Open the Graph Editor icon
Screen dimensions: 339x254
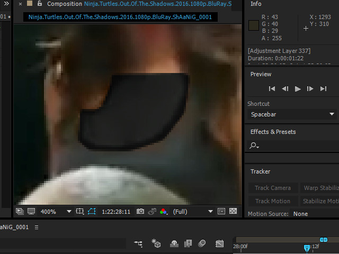(219, 243)
